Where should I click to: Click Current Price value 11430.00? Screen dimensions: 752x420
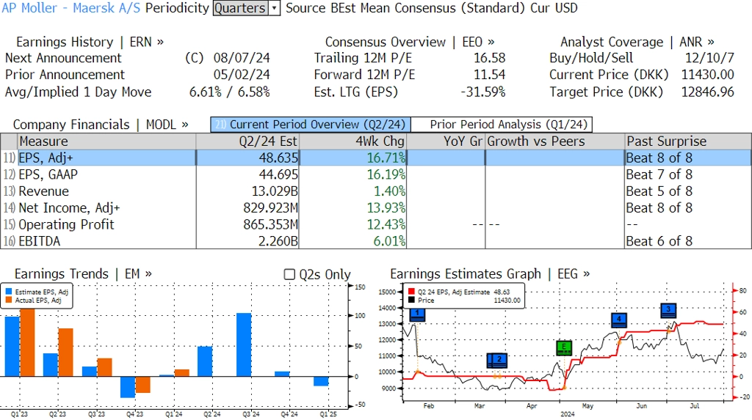pyautogui.click(x=708, y=75)
